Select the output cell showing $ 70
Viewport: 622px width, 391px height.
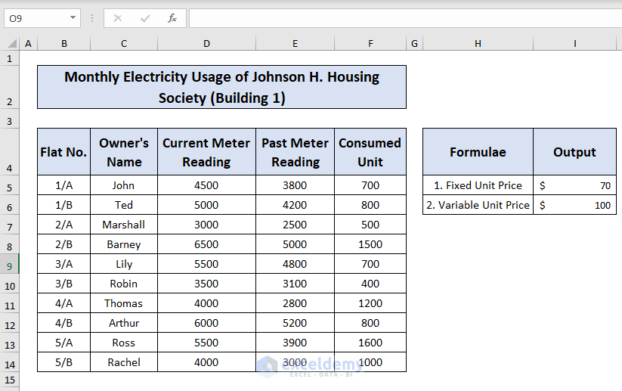(x=575, y=185)
